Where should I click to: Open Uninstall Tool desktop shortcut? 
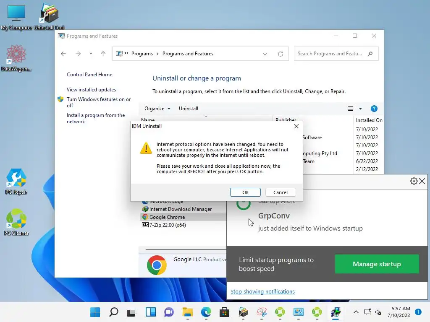pyautogui.click(x=49, y=17)
